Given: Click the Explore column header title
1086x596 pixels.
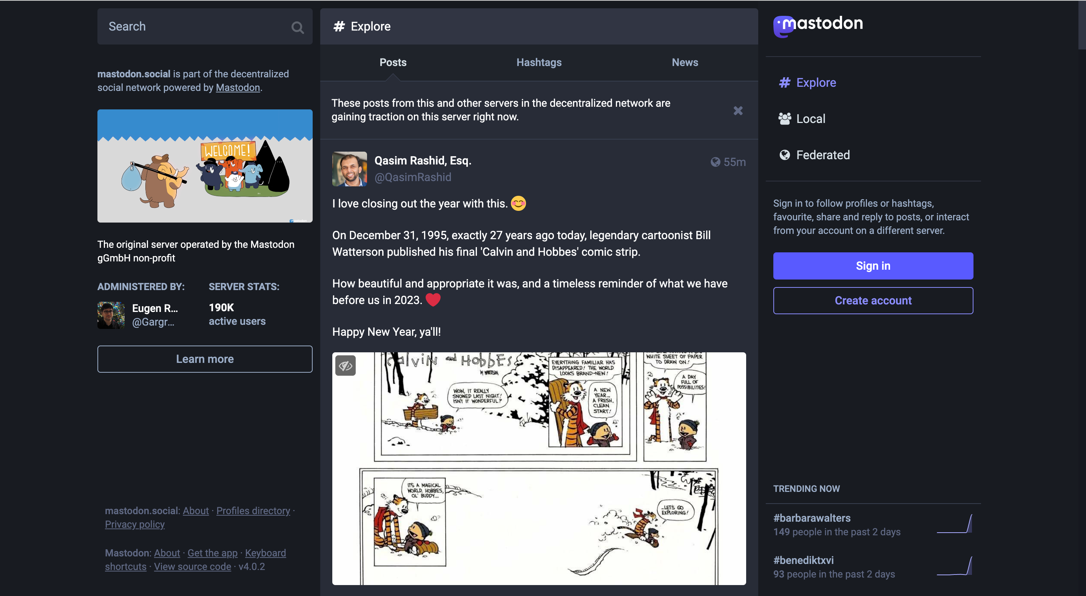Looking at the screenshot, I should tap(370, 26).
